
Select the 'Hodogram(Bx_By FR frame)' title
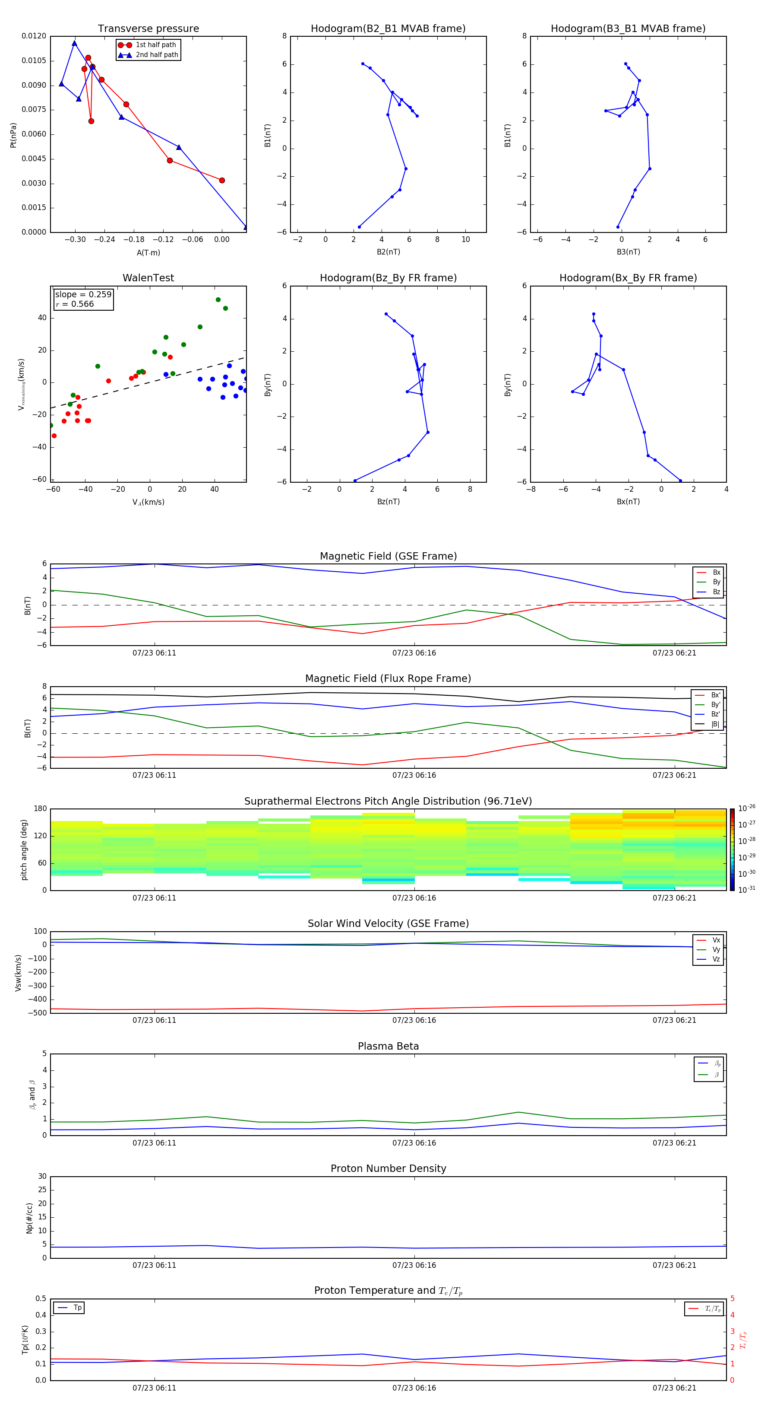(628, 278)
